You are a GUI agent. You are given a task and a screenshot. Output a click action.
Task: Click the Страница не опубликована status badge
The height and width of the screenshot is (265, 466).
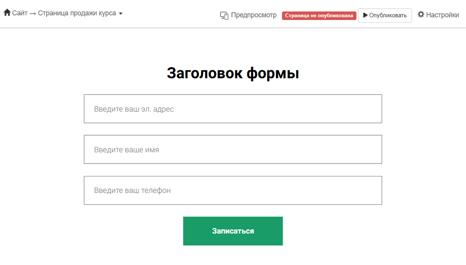point(319,16)
